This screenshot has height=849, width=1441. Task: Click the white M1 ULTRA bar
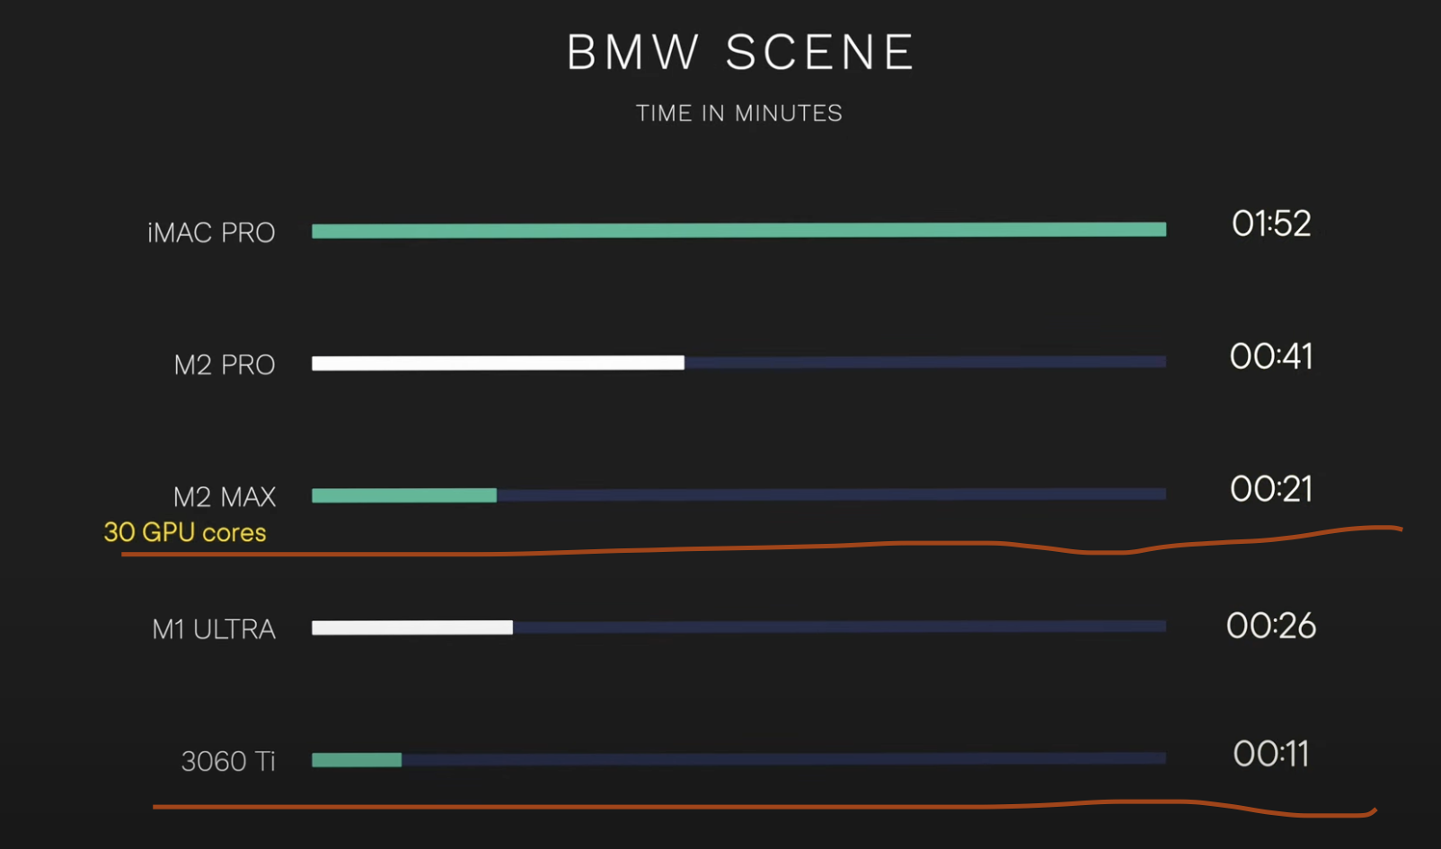point(412,627)
